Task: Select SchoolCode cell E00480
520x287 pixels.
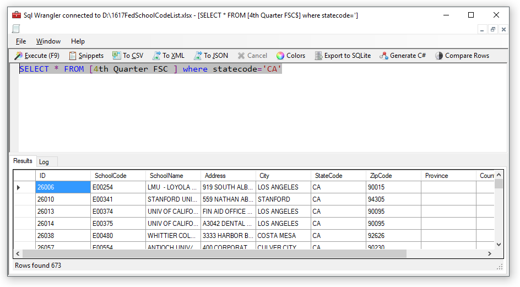Action: click(x=118, y=236)
